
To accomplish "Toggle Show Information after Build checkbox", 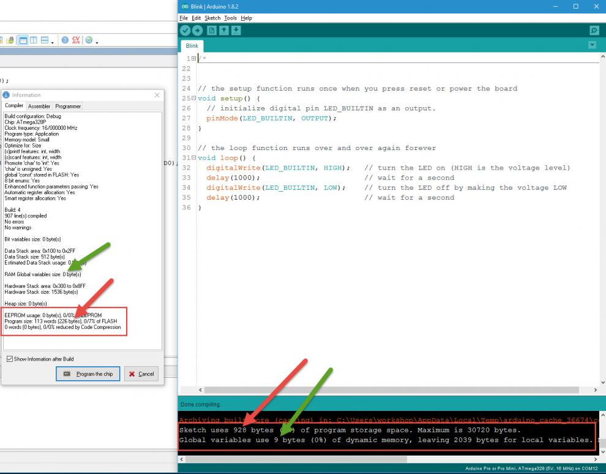I will coord(10,359).
